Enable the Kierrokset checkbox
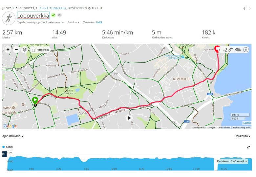Screen dimensions: 256x177 33,50
